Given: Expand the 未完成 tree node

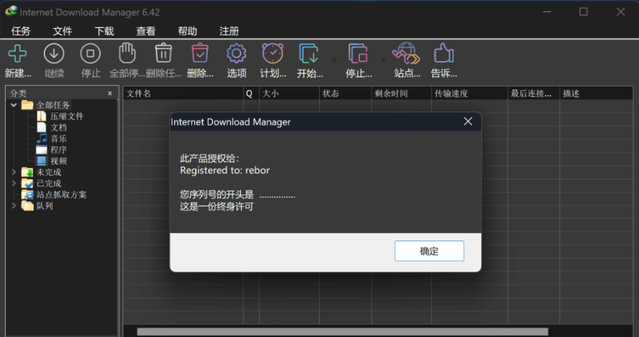Looking at the screenshot, I should (13, 172).
